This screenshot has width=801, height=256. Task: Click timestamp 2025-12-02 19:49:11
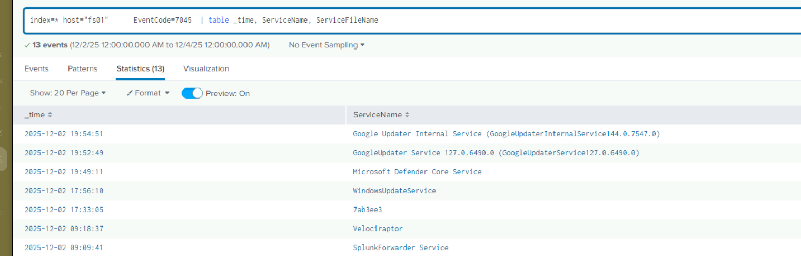pyautogui.click(x=64, y=172)
